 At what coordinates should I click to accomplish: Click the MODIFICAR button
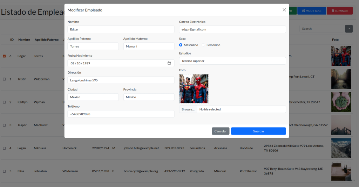point(312,11)
